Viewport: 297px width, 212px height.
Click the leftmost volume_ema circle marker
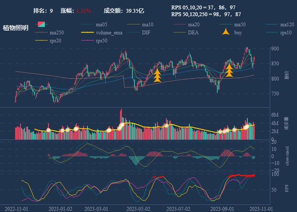pyautogui.click(x=48, y=130)
